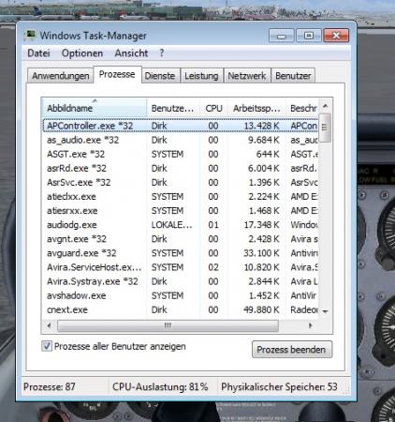Select the Avira.ServiceHost.exe process row

(181, 267)
